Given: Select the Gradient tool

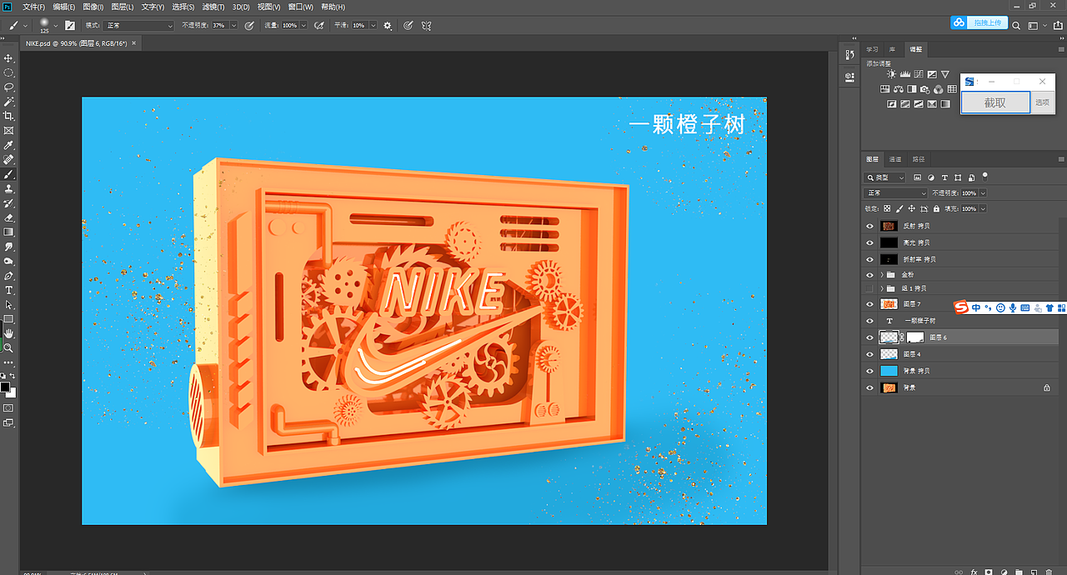Looking at the screenshot, I should [x=9, y=232].
